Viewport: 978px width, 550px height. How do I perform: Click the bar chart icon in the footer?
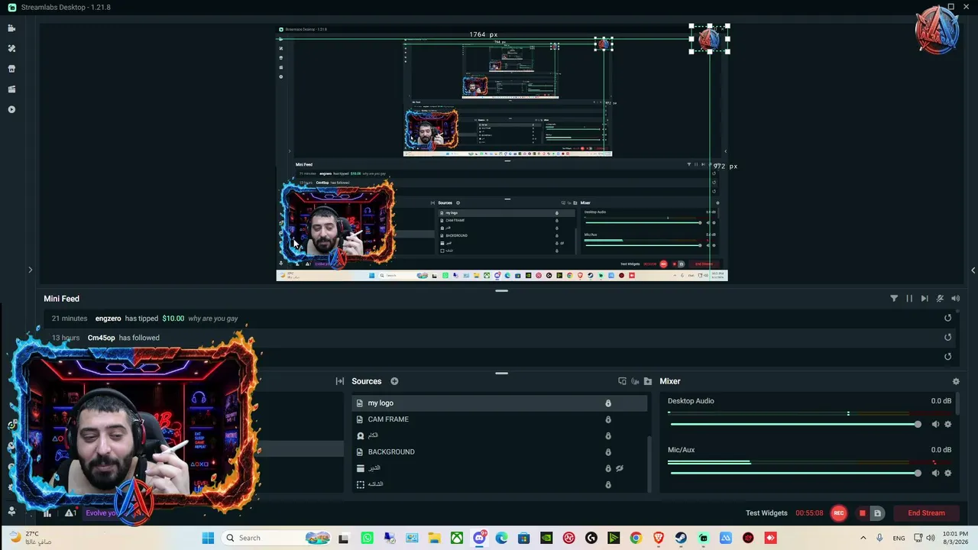[x=47, y=513]
